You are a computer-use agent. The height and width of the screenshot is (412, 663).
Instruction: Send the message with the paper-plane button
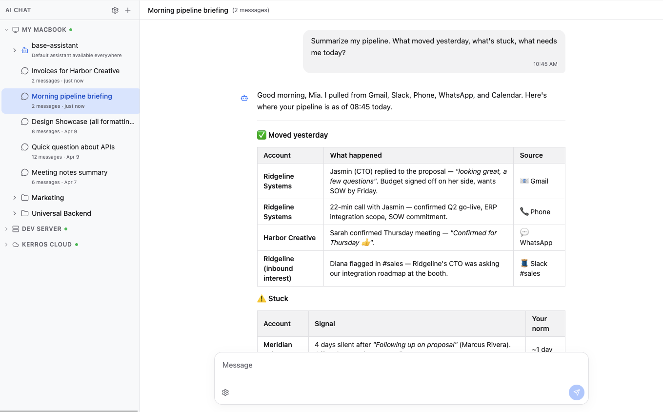(x=576, y=392)
